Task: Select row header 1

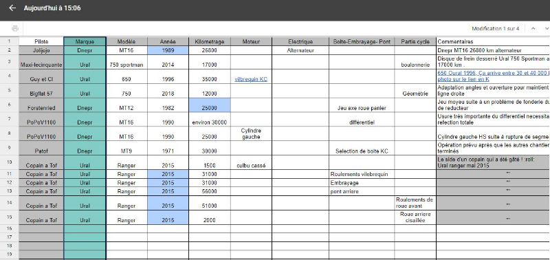Action: pyautogui.click(x=10, y=41)
